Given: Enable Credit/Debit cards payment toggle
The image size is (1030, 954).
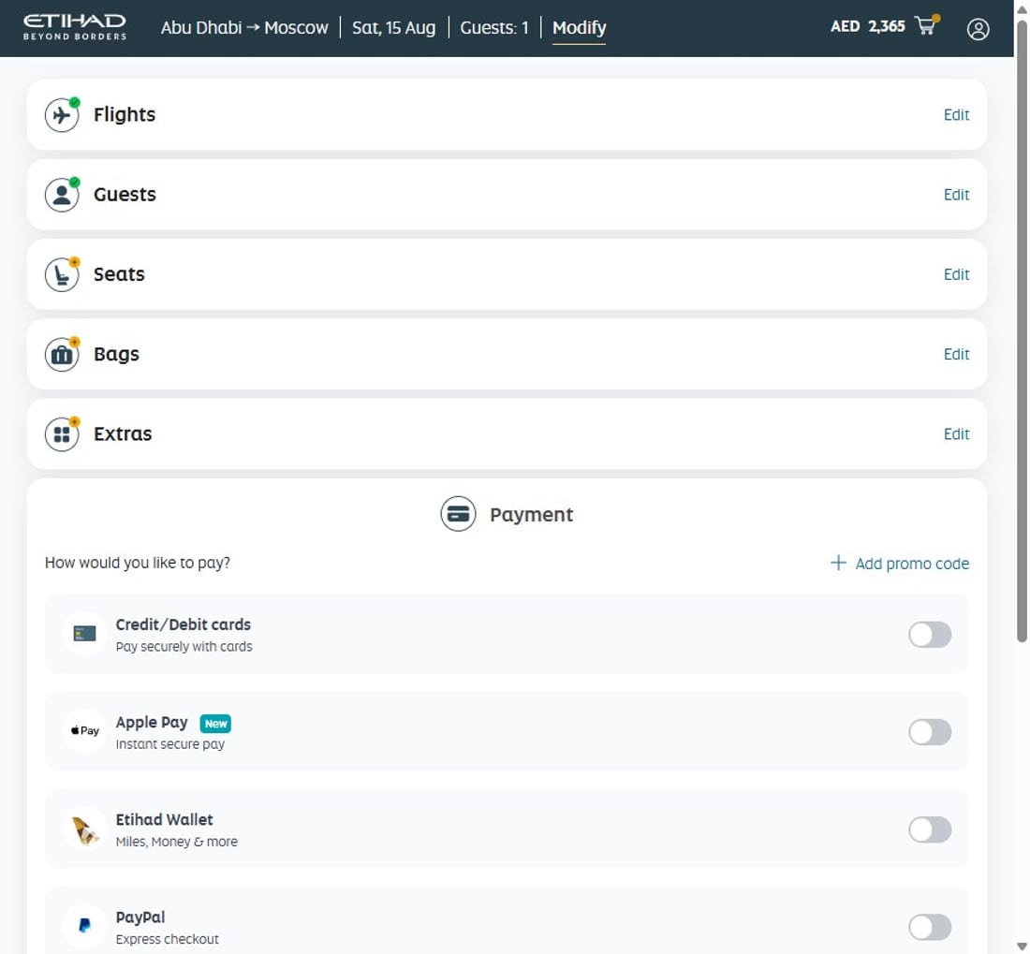Looking at the screenshot, I should pyautogui.click(x=930, y=634).
